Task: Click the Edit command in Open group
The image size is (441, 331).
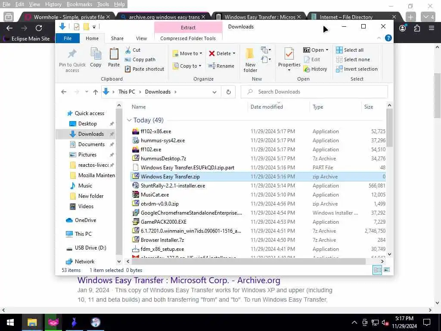Action: (312, 59)
